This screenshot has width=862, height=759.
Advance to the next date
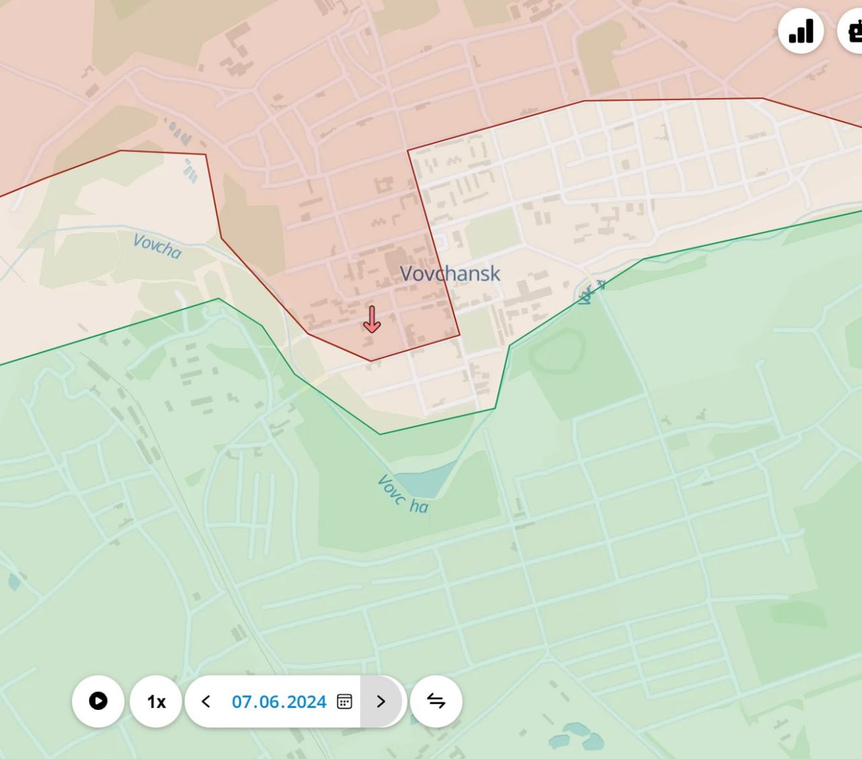(x=381, y=701)
